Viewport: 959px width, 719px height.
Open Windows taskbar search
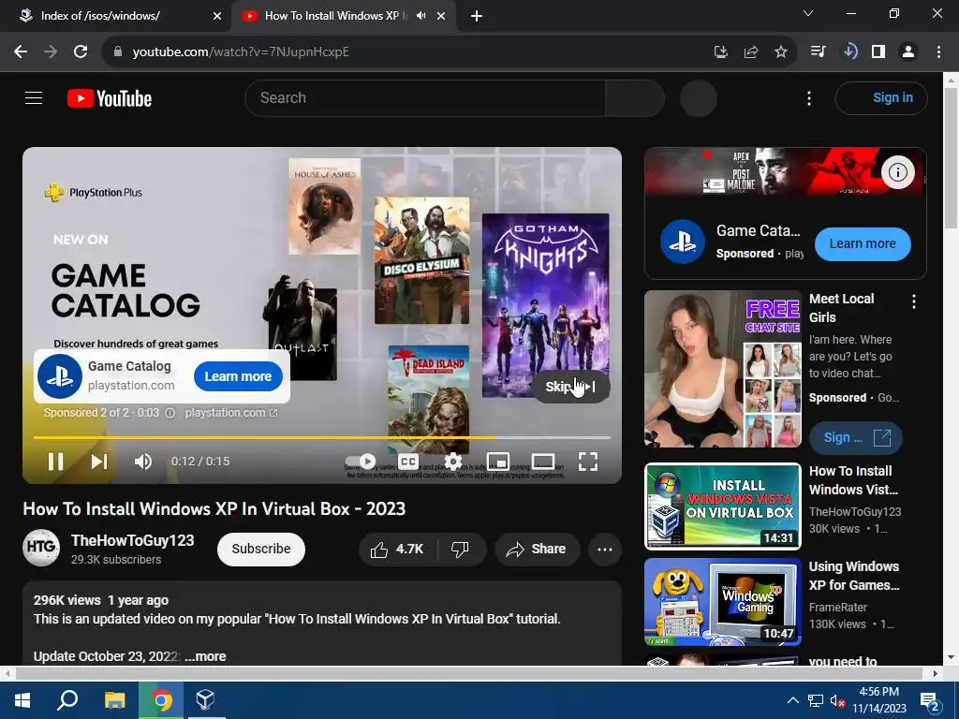pos(67,700)
